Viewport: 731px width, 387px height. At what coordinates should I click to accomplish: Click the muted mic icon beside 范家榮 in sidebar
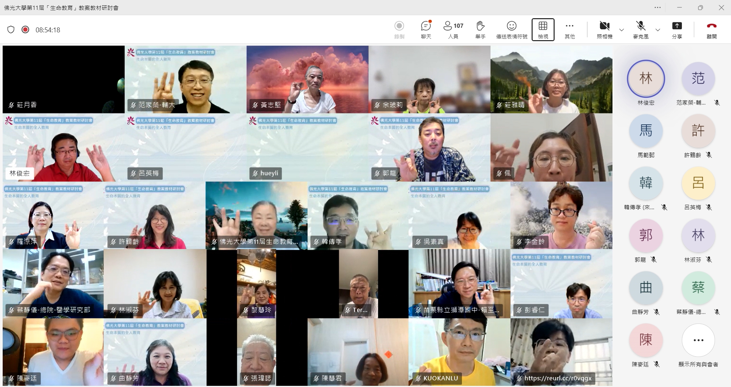[717, 103]
